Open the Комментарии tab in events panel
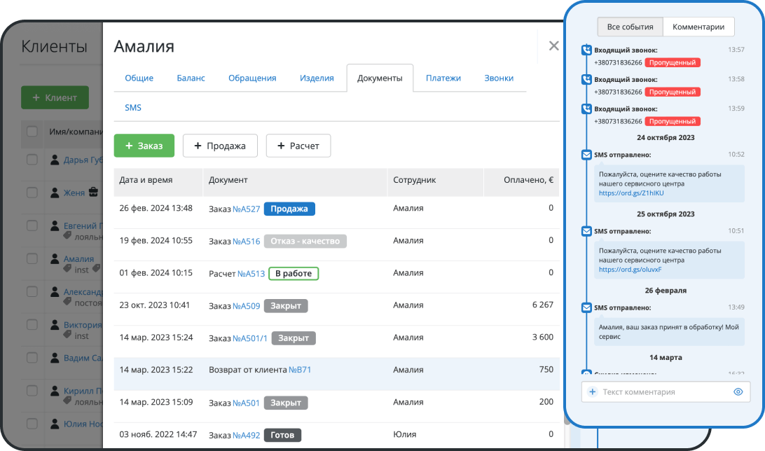The image size is (765, 451). [698, 27]
